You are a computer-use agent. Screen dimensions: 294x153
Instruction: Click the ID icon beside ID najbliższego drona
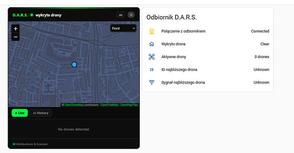pos(152,70)
